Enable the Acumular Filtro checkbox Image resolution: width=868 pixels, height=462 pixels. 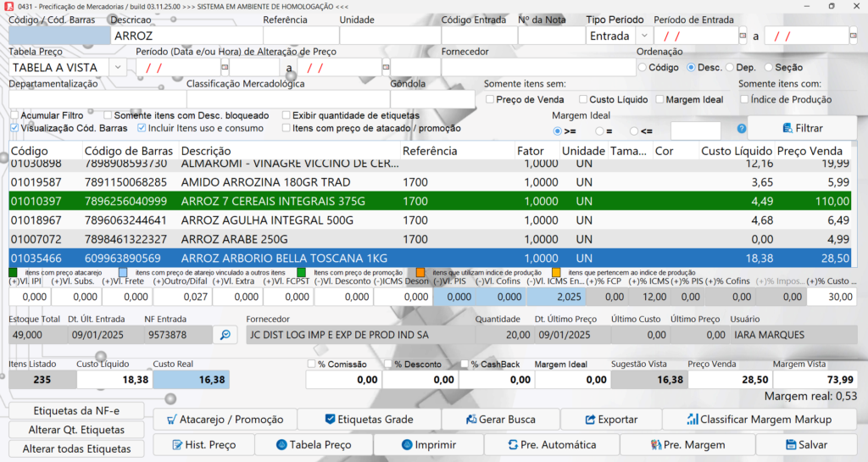click(x=14, y=115)
